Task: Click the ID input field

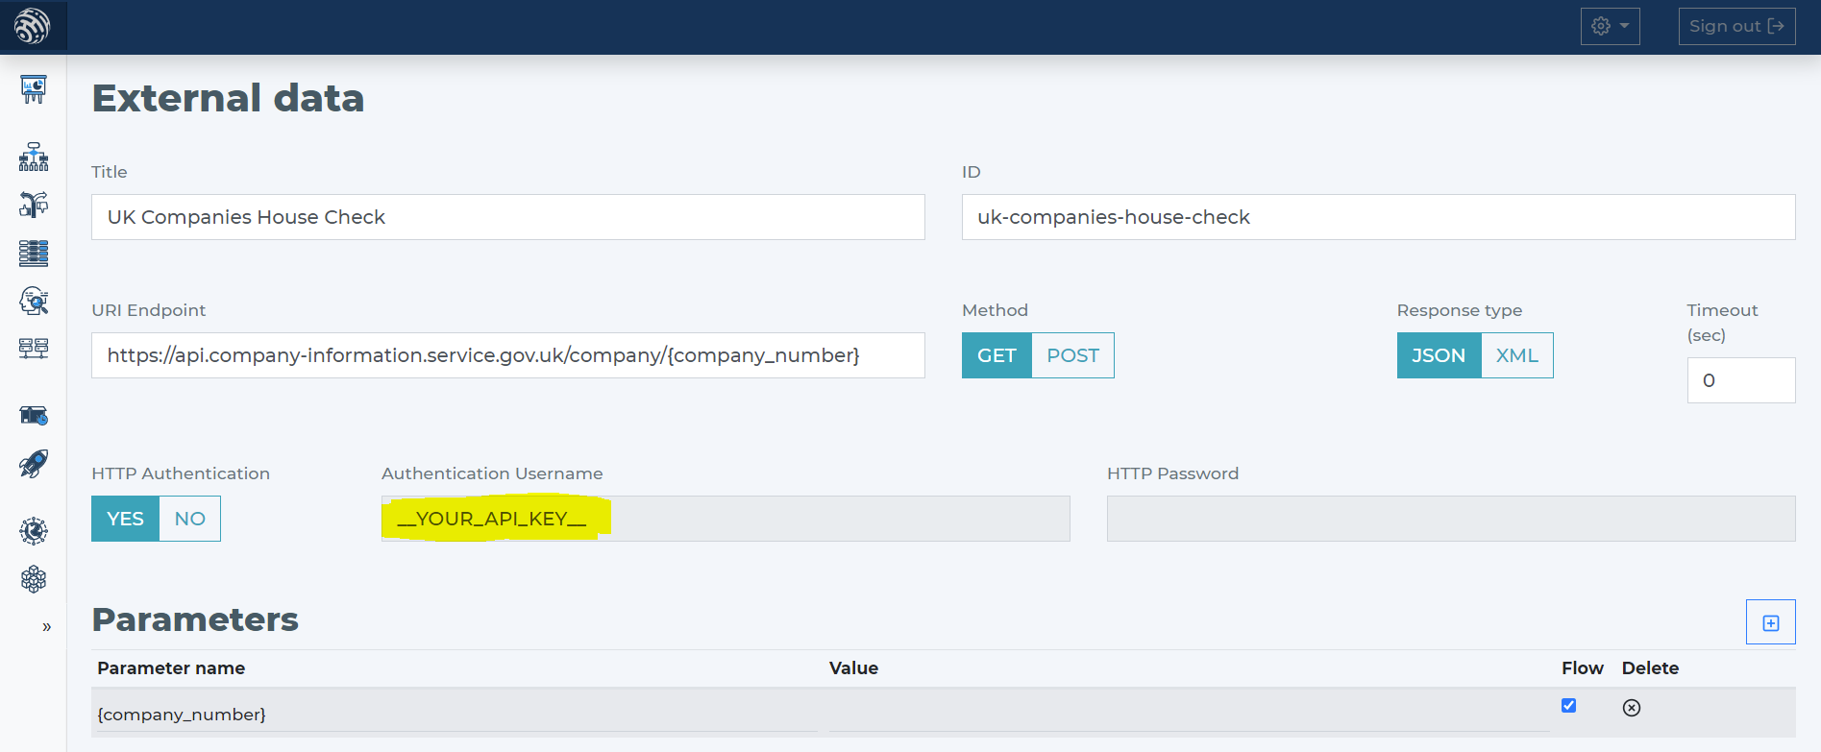Action: tap(1378, 217)
